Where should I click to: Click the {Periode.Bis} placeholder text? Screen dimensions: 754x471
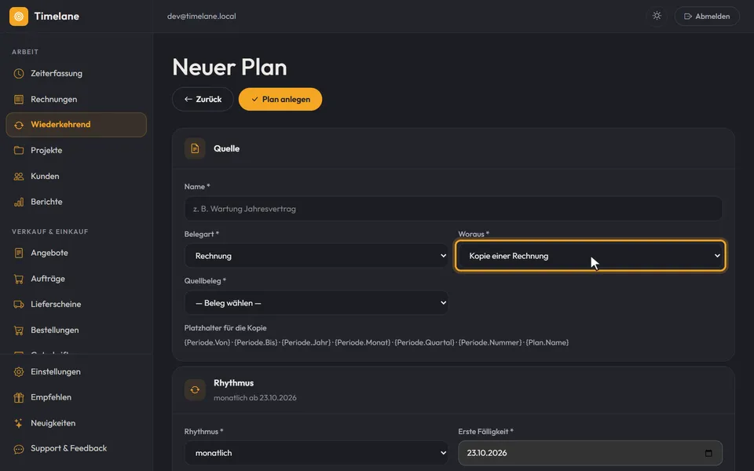click(256, 343)
